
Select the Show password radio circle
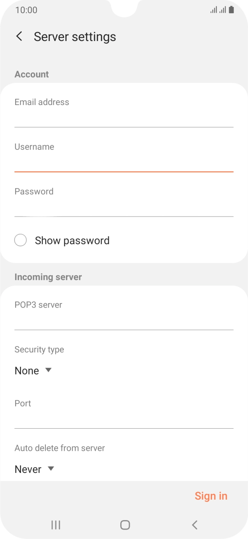[x=20, y=240]
